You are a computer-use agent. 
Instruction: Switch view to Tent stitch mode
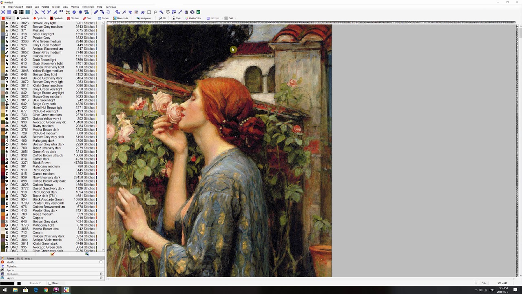click(88, 18)
